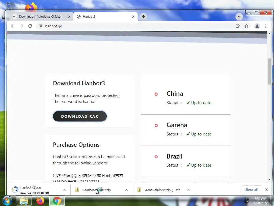
Task: Click the Garena status bullet icon
Action: click(x=156, y=126)
